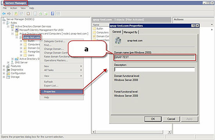The image size is (215, 140).
Task: Toggle the Show/Hide Action Pane toolbar icon
Action: point(58,14)
